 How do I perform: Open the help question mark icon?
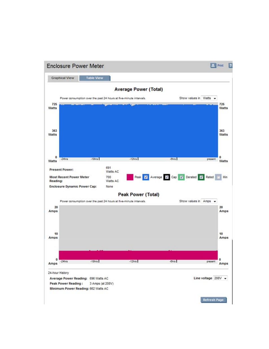coord(230,66)
